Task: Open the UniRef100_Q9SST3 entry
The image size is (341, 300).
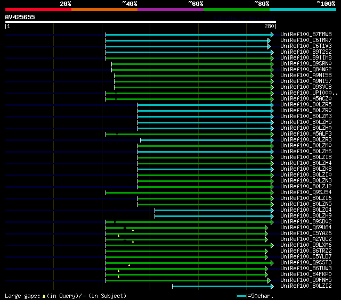Action: (x=306, y=263)
